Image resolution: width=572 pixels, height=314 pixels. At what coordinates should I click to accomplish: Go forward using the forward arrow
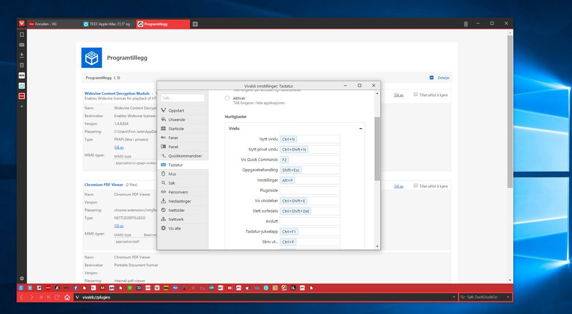pos(31,297)
